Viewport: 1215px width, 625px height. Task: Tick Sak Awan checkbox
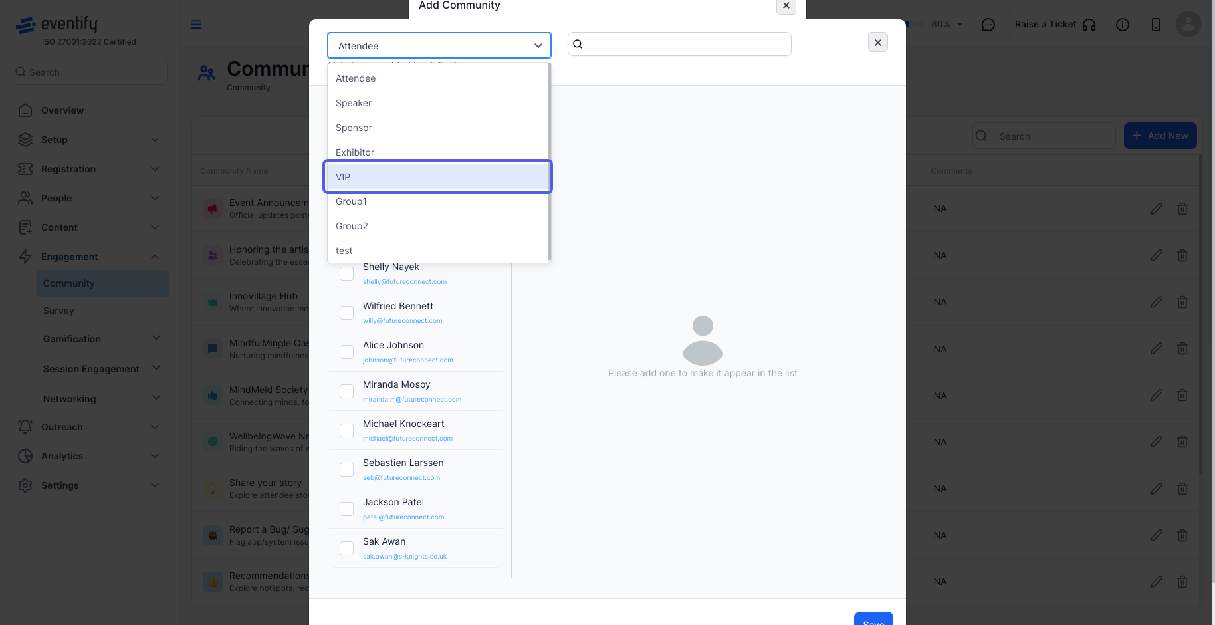tap(346, 548)
